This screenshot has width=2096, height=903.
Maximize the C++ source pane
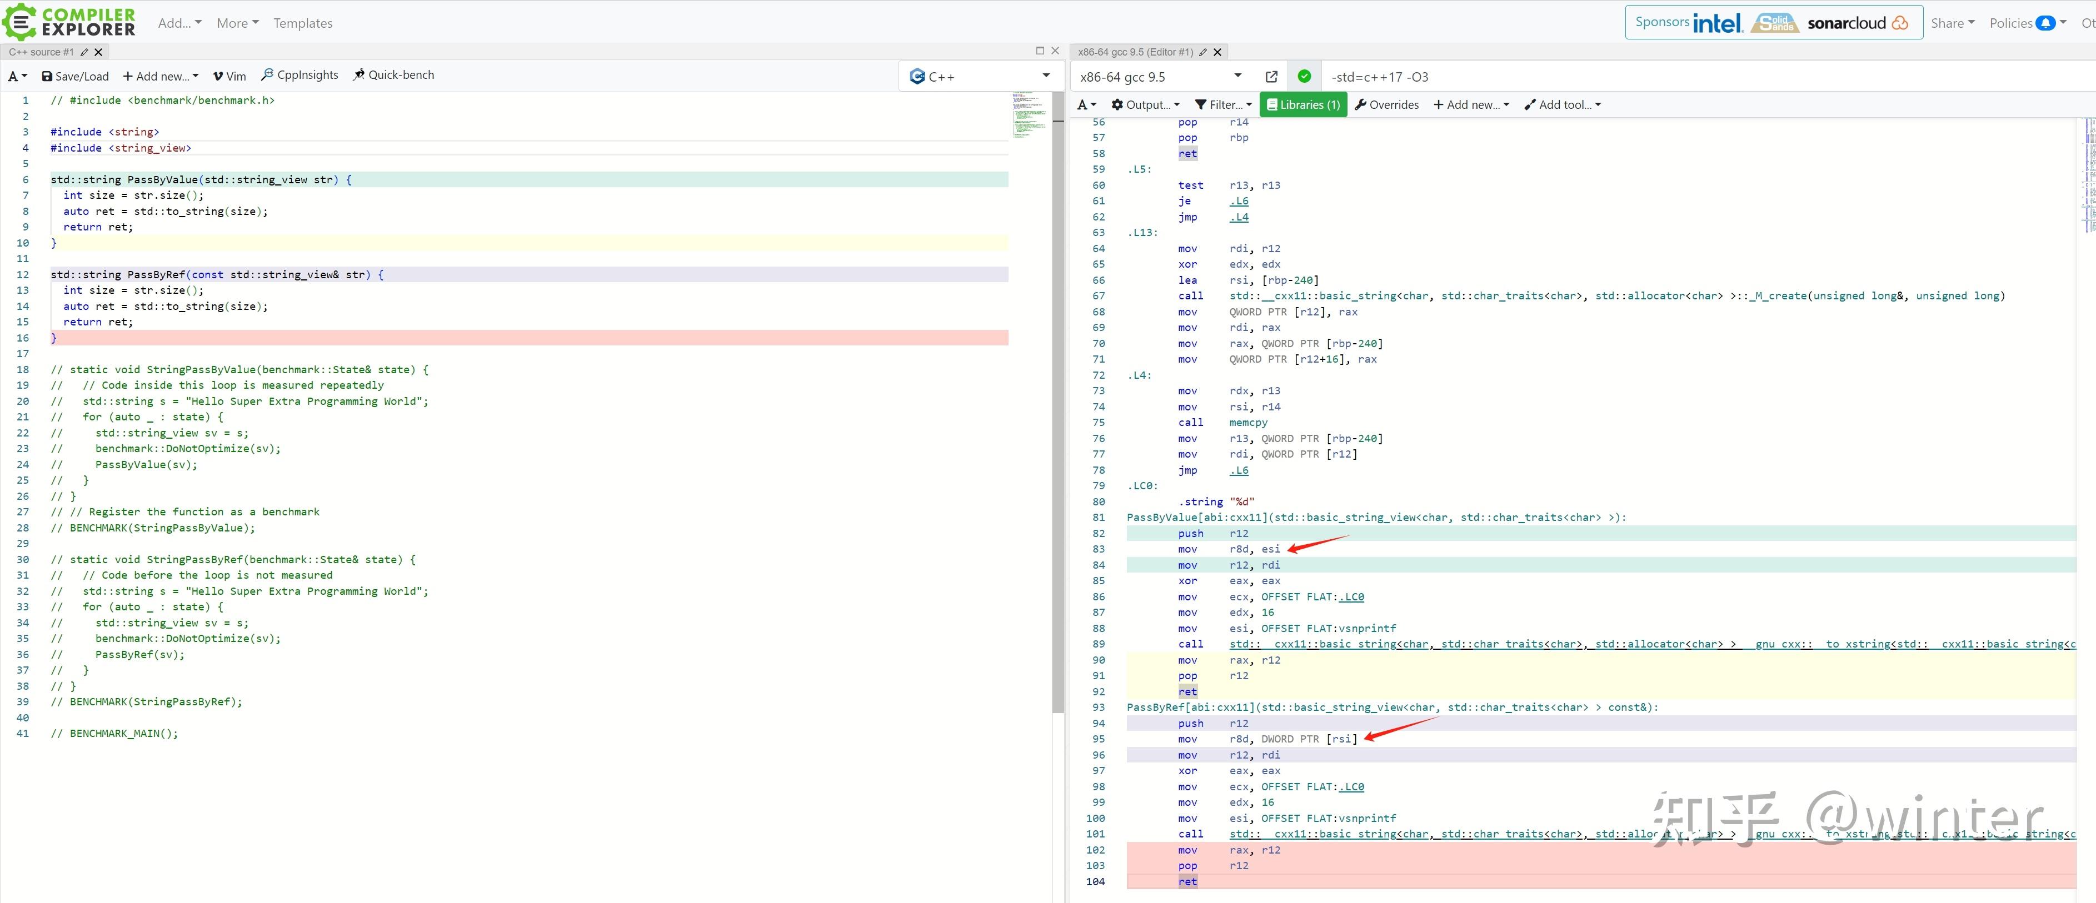(x=1040, y=51)
